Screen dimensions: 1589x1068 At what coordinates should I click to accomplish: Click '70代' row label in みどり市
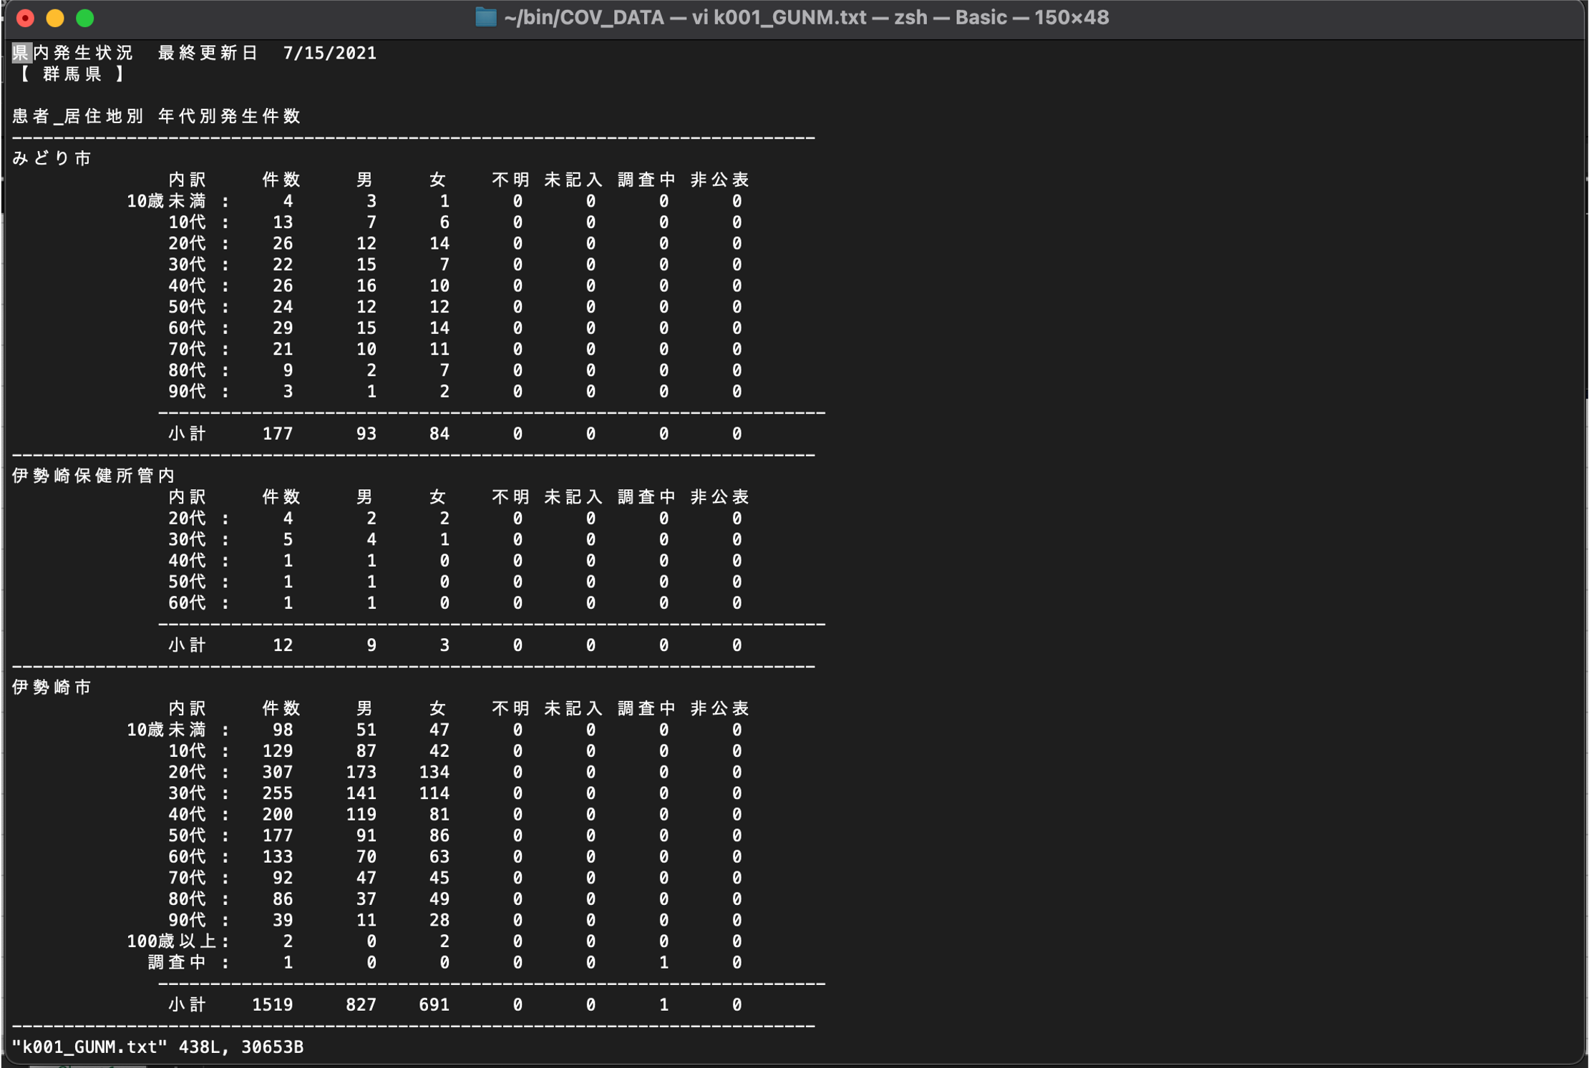coord(188,349)
